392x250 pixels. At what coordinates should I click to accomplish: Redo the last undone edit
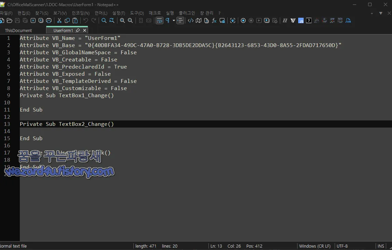93,20
